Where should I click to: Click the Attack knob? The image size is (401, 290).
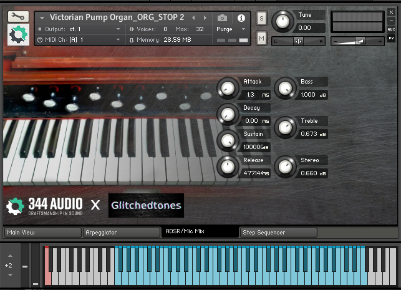pyautogui.click(x=226, y=87)
